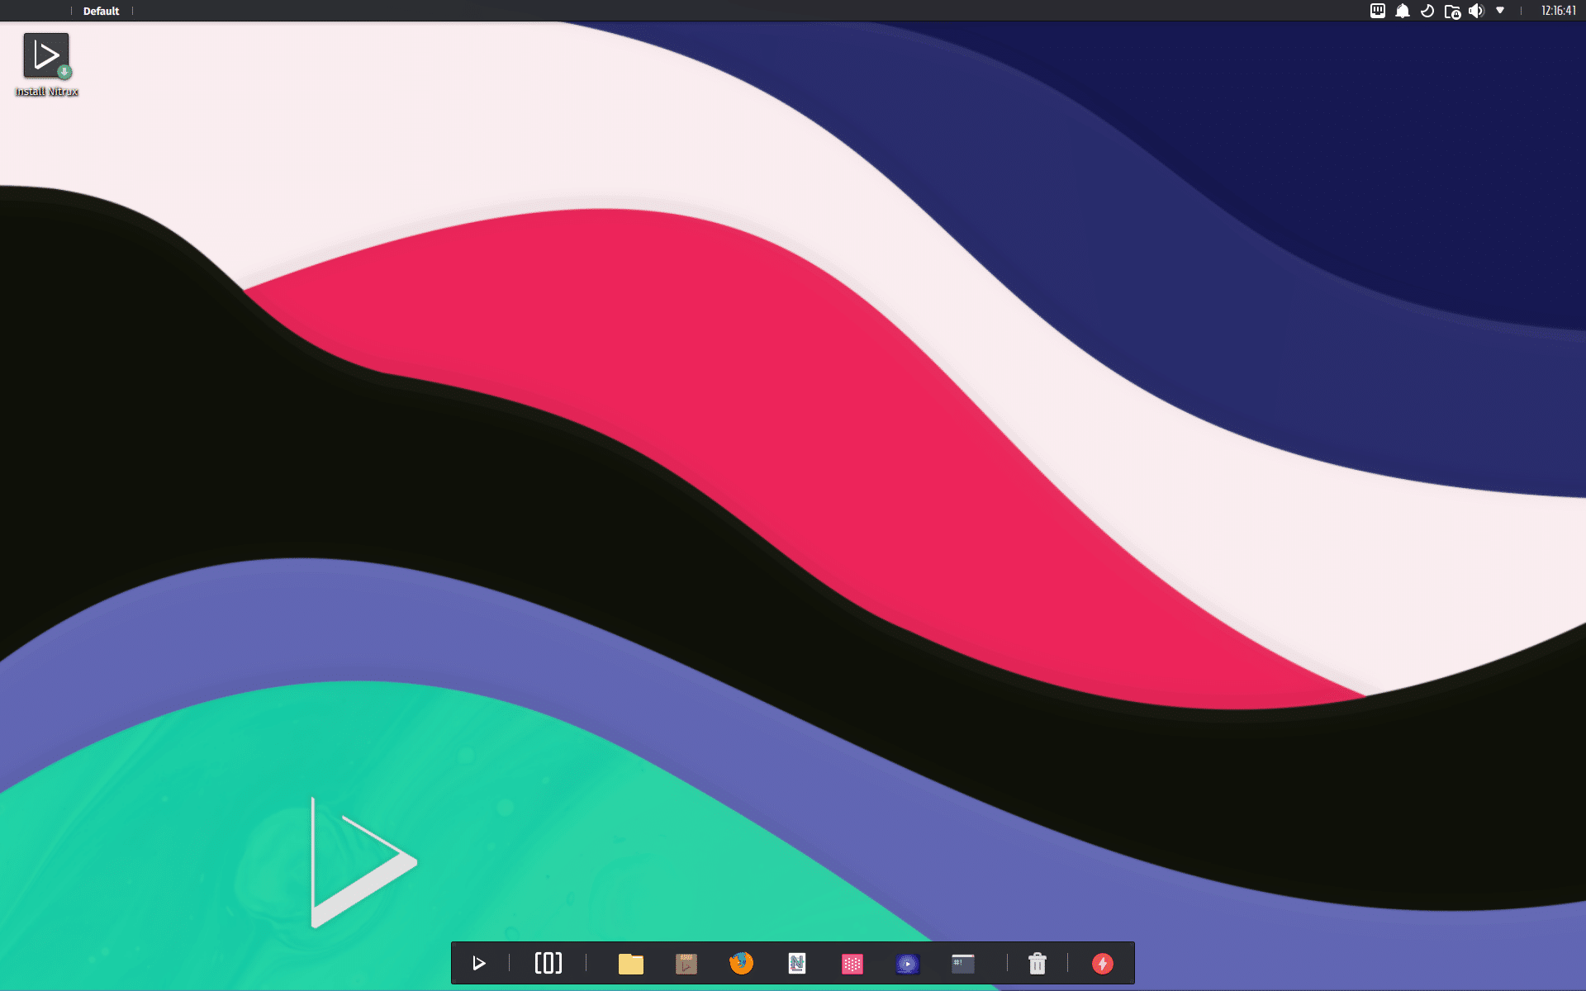Launch the pink dotted grid app
1586x991 pixels.
[852, 964]
